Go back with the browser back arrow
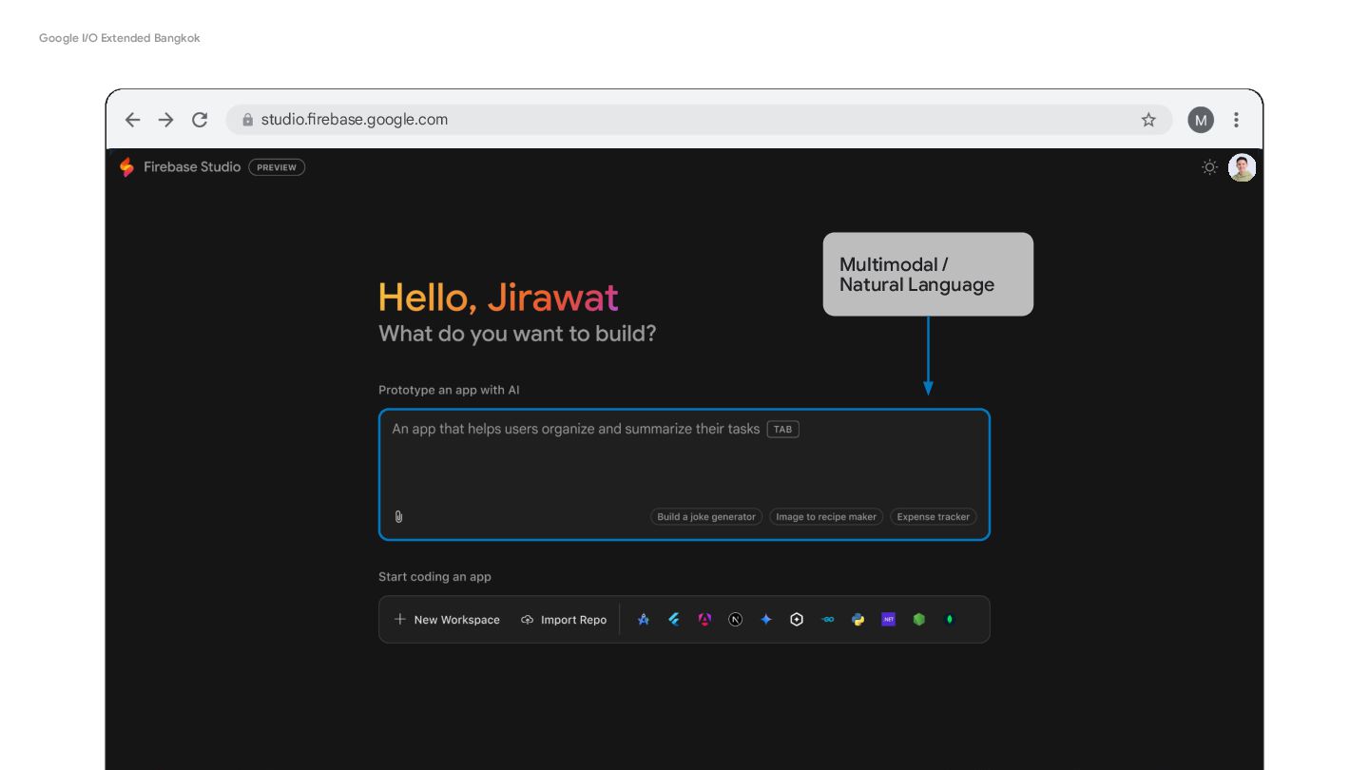This screenshot has height=770, width=1369. pyautogui.click(x=132, y=120)
